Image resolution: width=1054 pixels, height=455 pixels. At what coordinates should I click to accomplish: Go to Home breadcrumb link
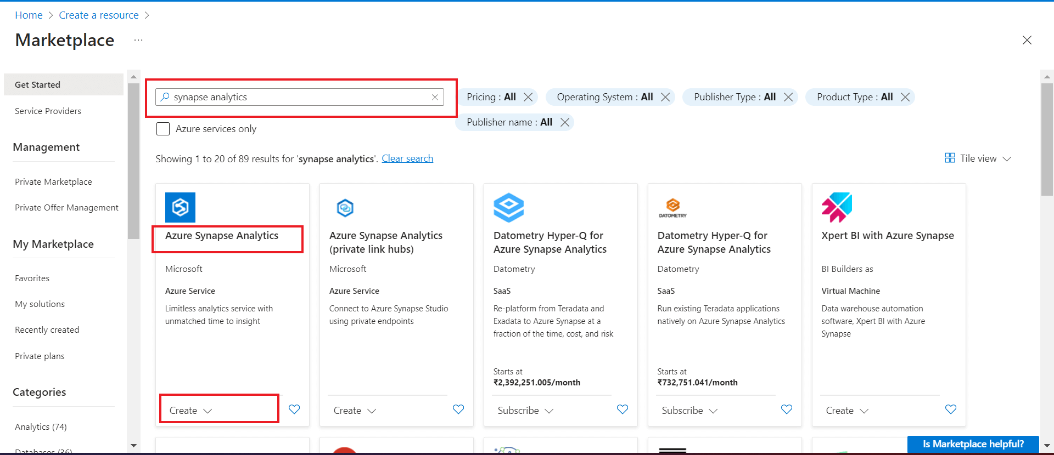(29, 15)
